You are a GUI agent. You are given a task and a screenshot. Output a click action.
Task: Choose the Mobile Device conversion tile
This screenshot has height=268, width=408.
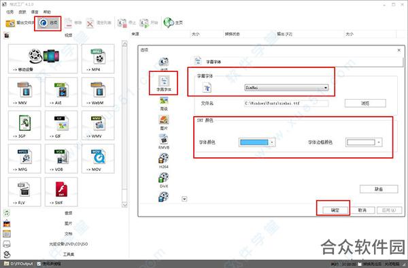[x=43, y=59]
